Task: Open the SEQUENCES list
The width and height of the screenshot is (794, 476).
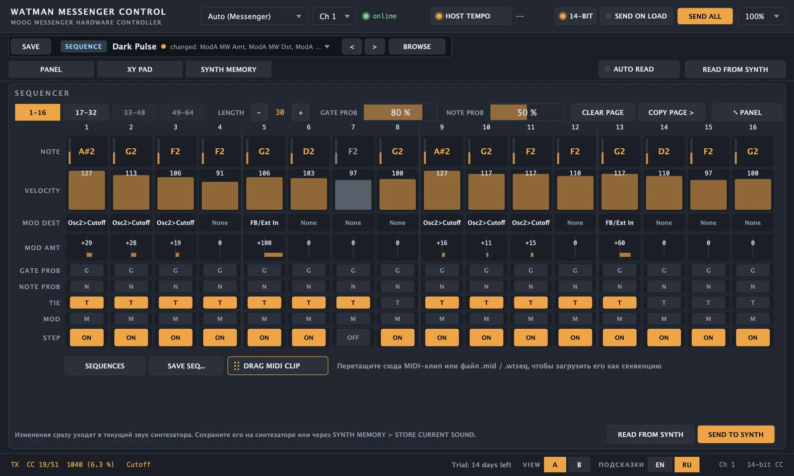Action: pos(105,366)
